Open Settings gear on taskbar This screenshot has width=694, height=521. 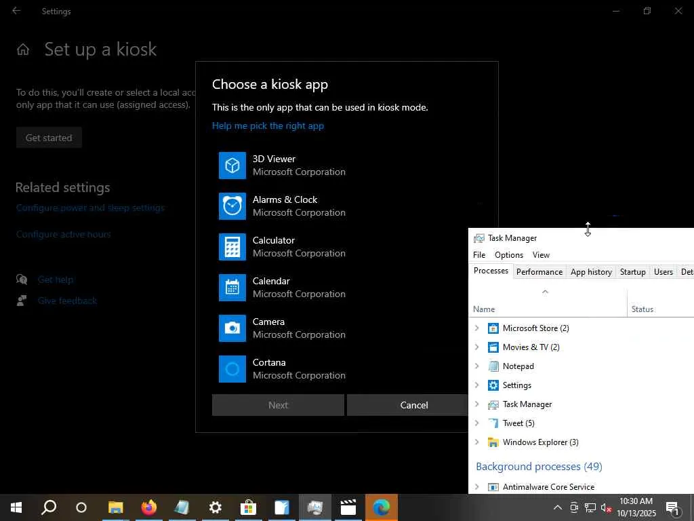pyautogui.click(x=215, y=507)
